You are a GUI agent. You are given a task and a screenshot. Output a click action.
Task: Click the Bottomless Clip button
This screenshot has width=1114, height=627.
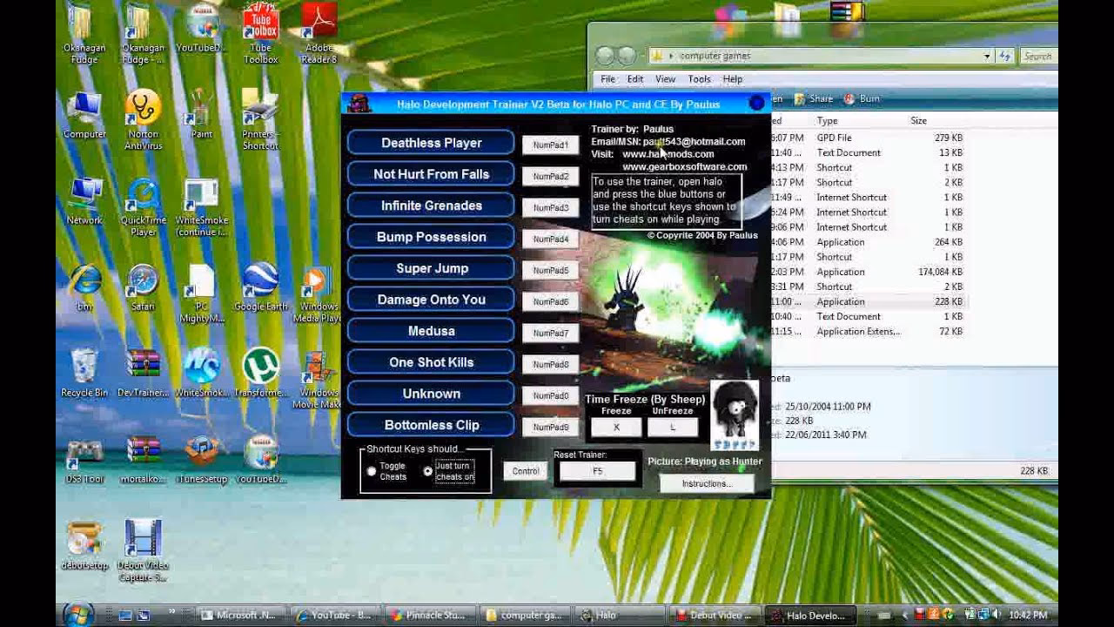coord(432,425)
